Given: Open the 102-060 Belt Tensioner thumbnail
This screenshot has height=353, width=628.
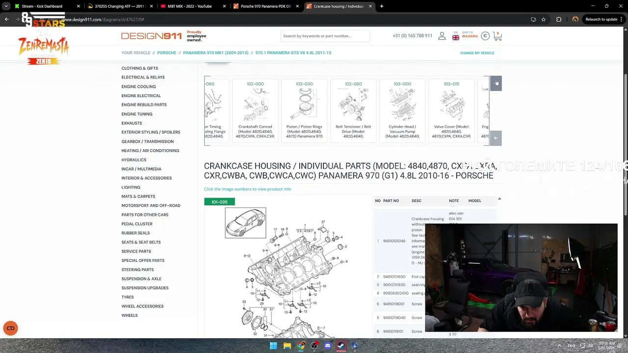Looking at the screenshot, I should (353, 110).
